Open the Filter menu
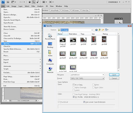The height and width of the screenshot is (113, 133). coord(33,6)
